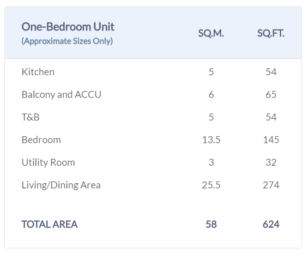Click the One-Bedroom Unit heading

68,27
